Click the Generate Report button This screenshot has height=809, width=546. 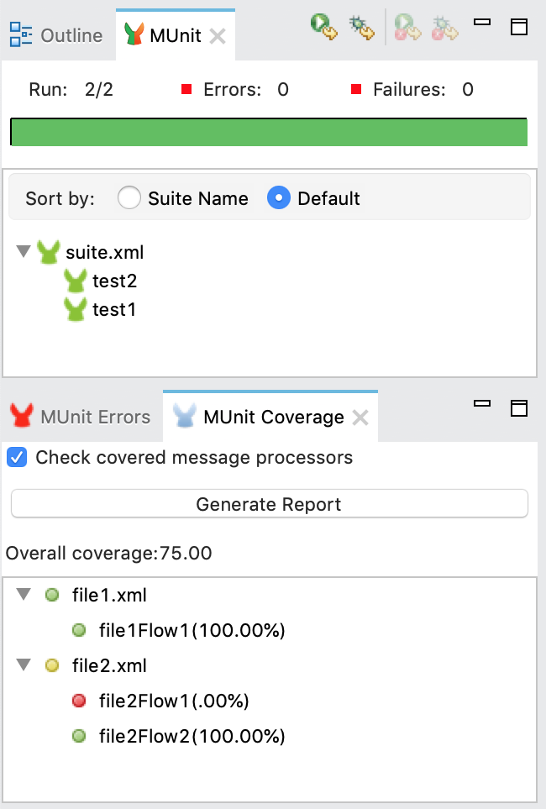pyautogui.click(x=268, y=504)
